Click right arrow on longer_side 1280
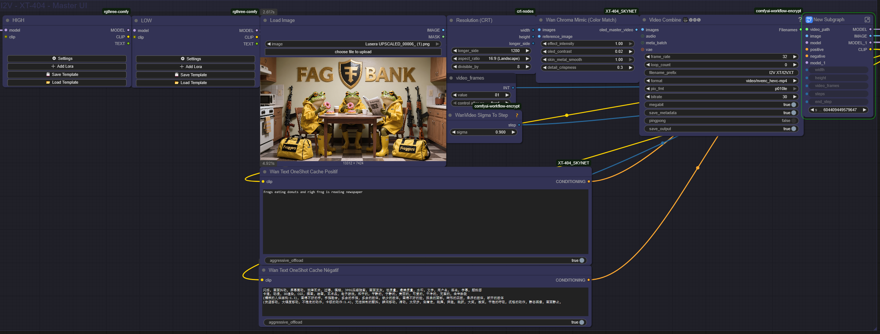Viewport: 880px width, 334px height. pyautogui.click(x=527, y=51)
